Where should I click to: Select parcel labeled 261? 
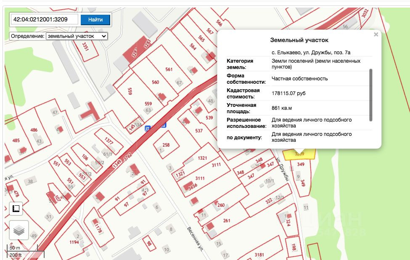[227, 220]
